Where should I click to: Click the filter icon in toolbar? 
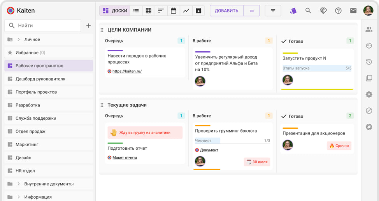click(273, 11)
